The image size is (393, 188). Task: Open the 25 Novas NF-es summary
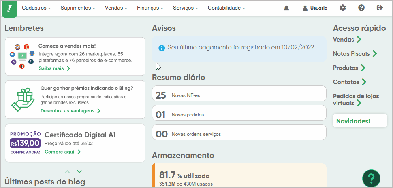(239, 93)
